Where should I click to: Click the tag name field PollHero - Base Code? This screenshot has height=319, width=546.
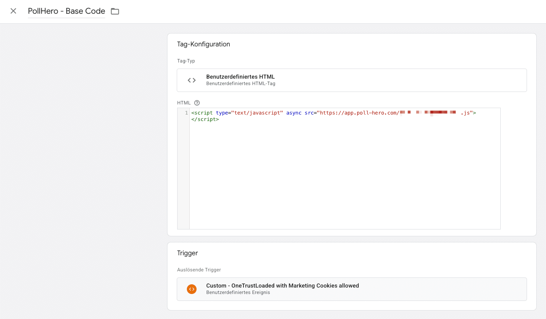point(66,11)
